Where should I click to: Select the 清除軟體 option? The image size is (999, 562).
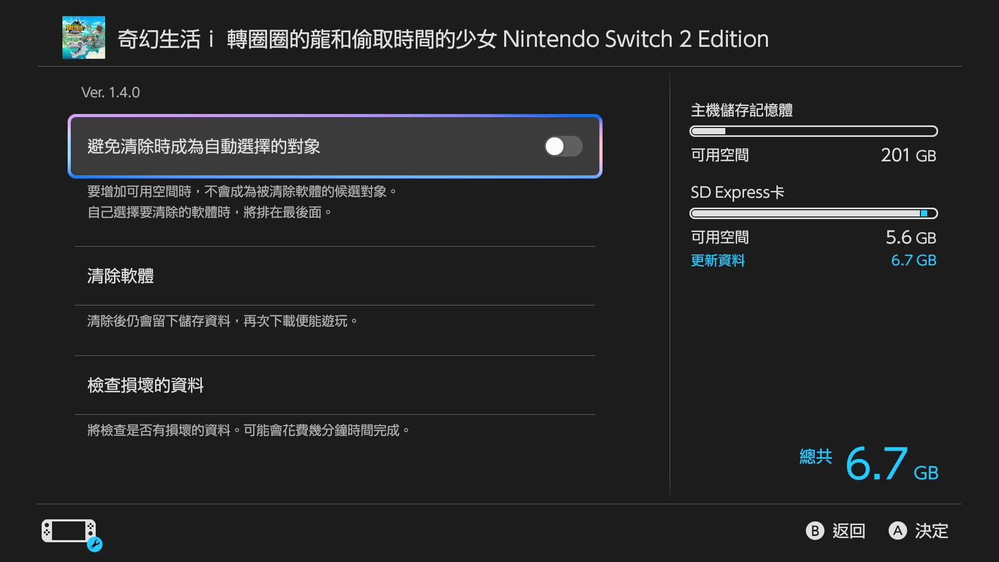[x=121, y=276]
